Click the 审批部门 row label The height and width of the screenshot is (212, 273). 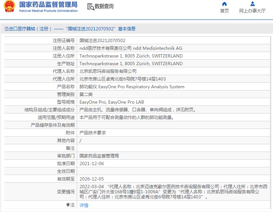click(66, 156)
